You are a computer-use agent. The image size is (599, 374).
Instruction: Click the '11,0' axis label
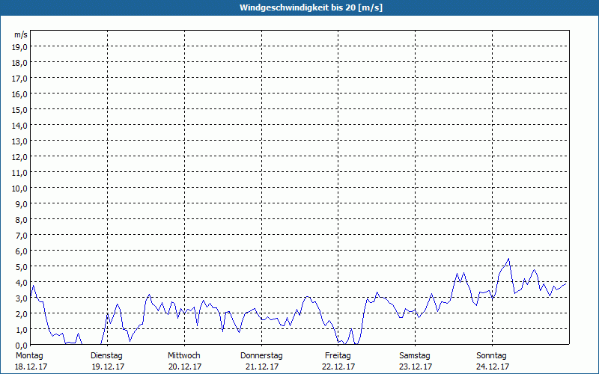20,173
